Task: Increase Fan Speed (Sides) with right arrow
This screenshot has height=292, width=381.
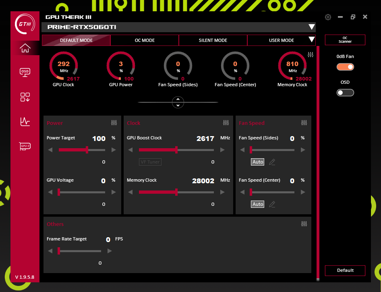Action: [x=303, y=150]
